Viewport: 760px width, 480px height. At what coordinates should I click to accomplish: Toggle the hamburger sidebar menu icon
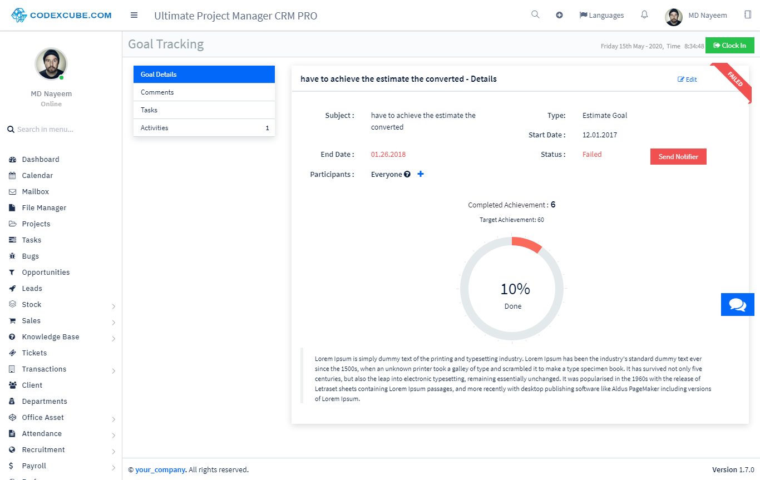click(134, 15)
